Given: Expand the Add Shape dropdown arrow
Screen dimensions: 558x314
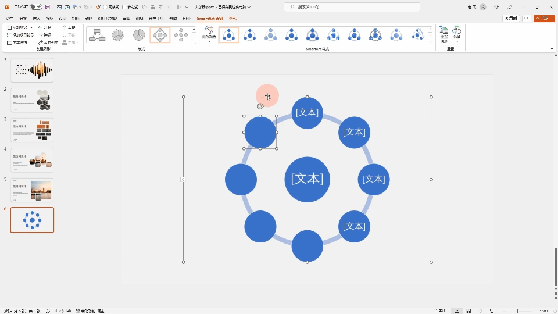Looking at the screenshot, I should click(x=31, y=27).
